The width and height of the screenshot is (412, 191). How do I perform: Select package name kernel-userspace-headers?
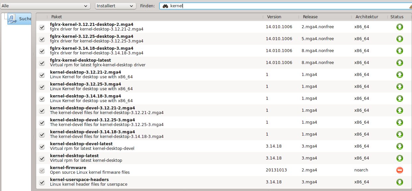point(79,180)
